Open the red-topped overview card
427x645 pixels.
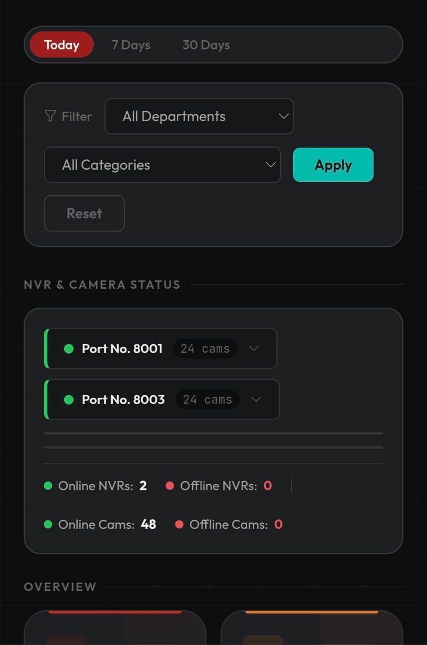115,628
